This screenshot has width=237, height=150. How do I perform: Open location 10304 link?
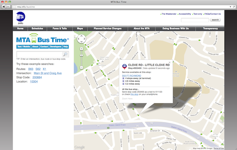tap(34, 81)
